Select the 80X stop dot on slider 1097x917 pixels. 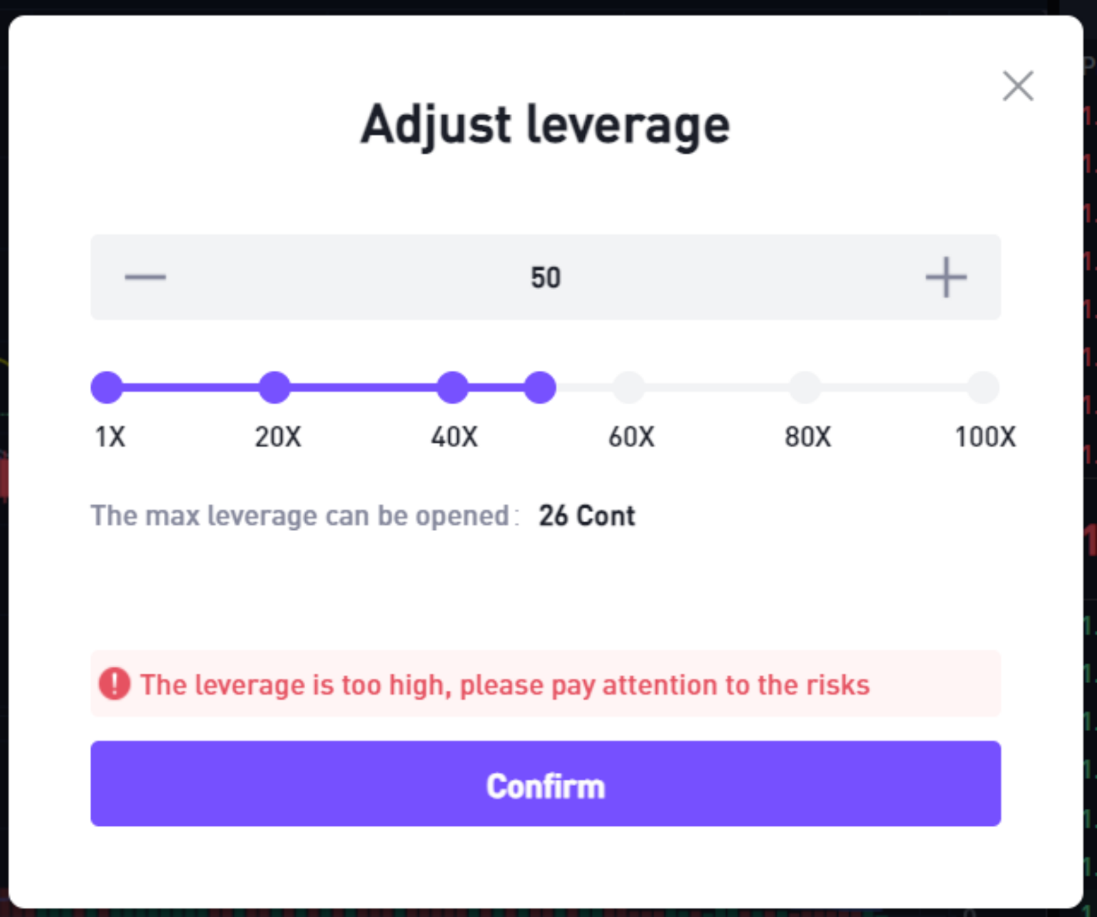pyautogui.click(x=806, y=387)
